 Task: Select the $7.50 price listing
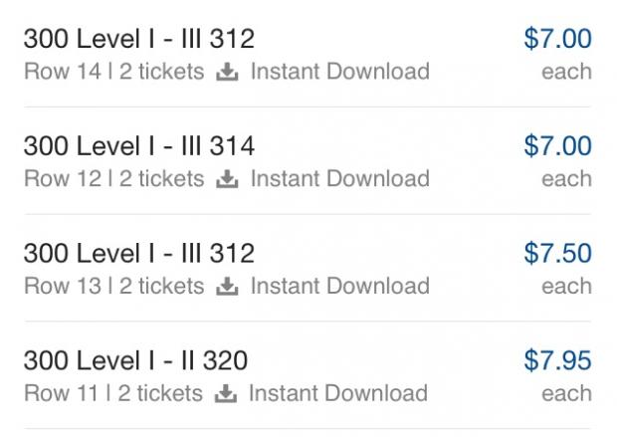pyautogui.click(x=557, y=254)
